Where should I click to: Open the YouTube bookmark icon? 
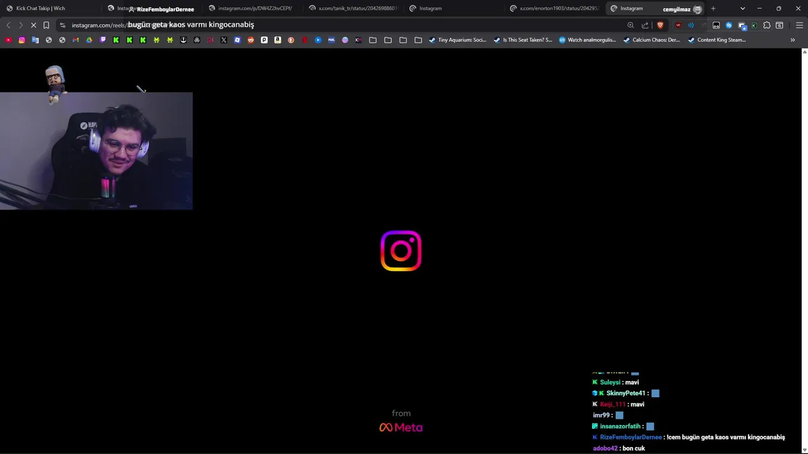8,40
